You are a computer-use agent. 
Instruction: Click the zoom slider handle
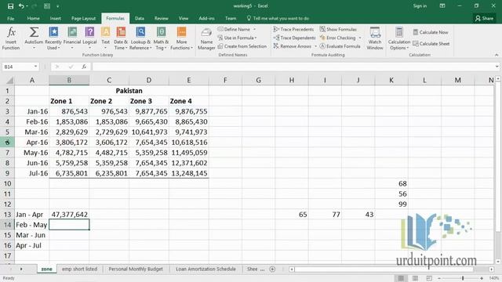pos(463,279)
